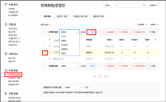This screenshot has height=102, width=166.
Task: Click the top 변경 button
Action: point(91,32)
